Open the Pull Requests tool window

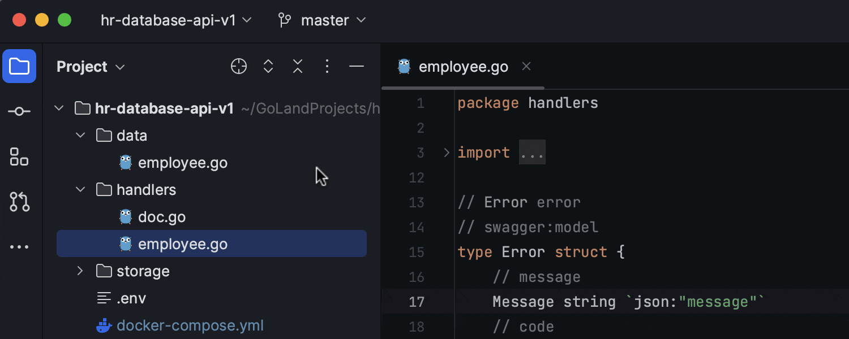[x=19, y=202]
